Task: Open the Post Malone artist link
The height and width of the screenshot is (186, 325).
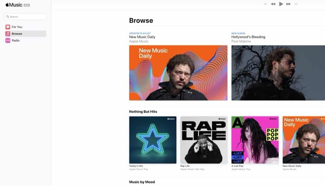Action: [x=241, y=41]
